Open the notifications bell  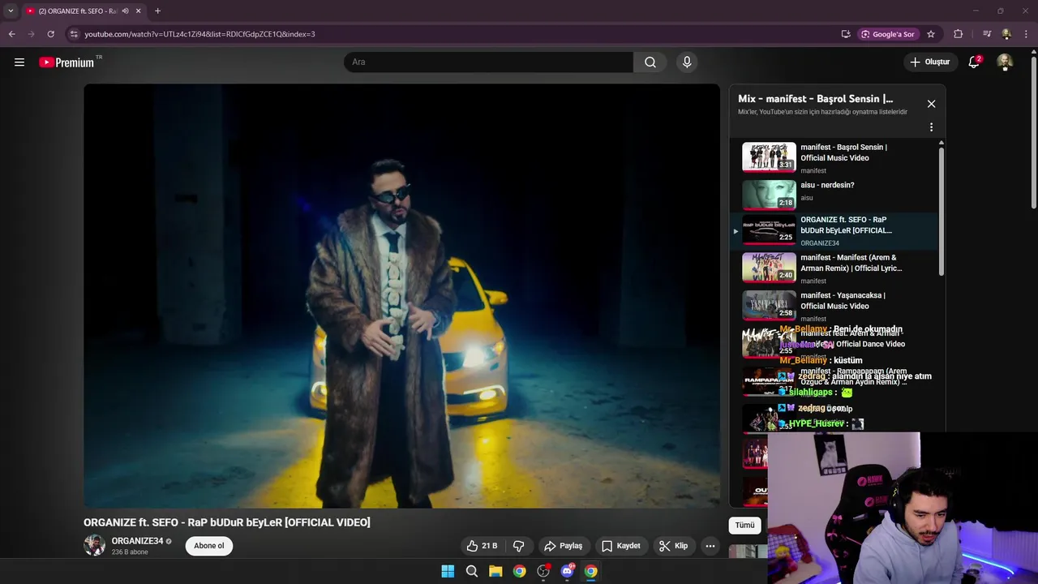(974, 62)
